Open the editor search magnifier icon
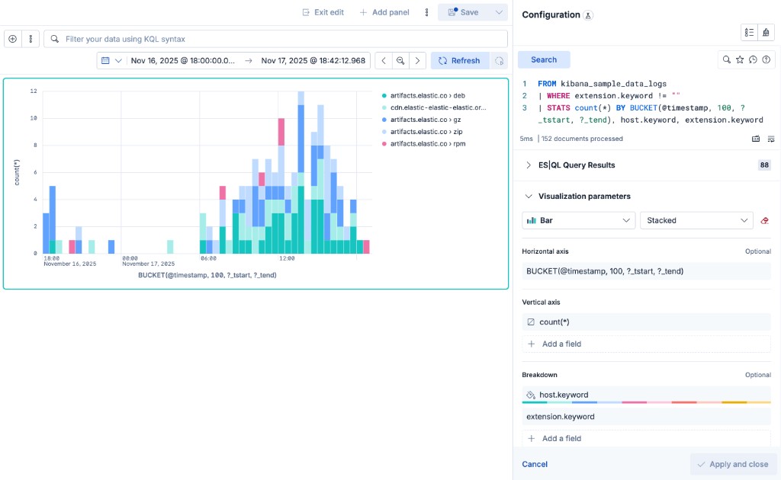Screen dimensions: 781x480 [x=727, y=59]
